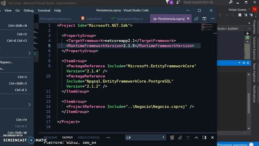
Task: Close the Persistencia.csproj tab
Action: [x=188, y=19]
